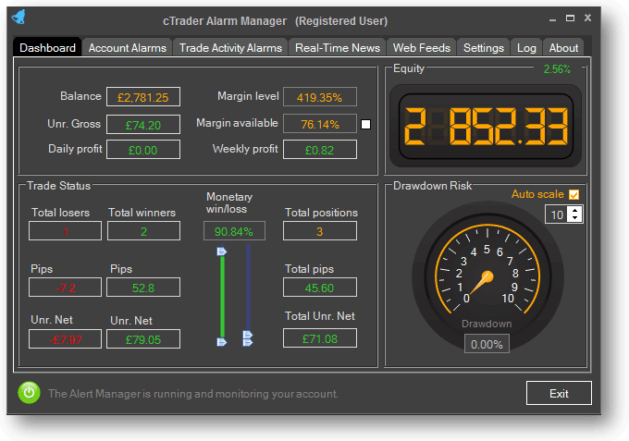
Task: Click the Weekly profit value £0.82
Action: 320,150
